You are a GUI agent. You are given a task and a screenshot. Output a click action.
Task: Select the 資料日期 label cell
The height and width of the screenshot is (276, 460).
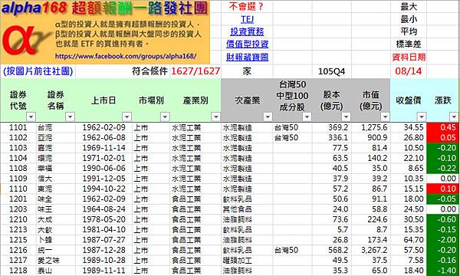(x=409, y=57)
